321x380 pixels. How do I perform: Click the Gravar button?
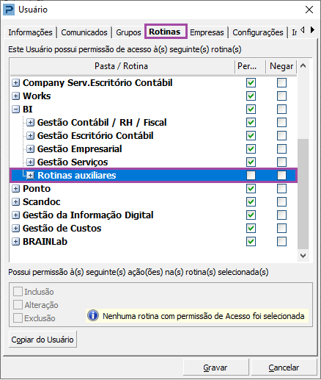(215, 368)
